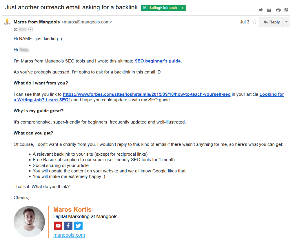The width and height of the screenshot is (297, 243).
Task: Open the forbes.com how-to-teach-yourself-seo link
Action: pos(147,94)
